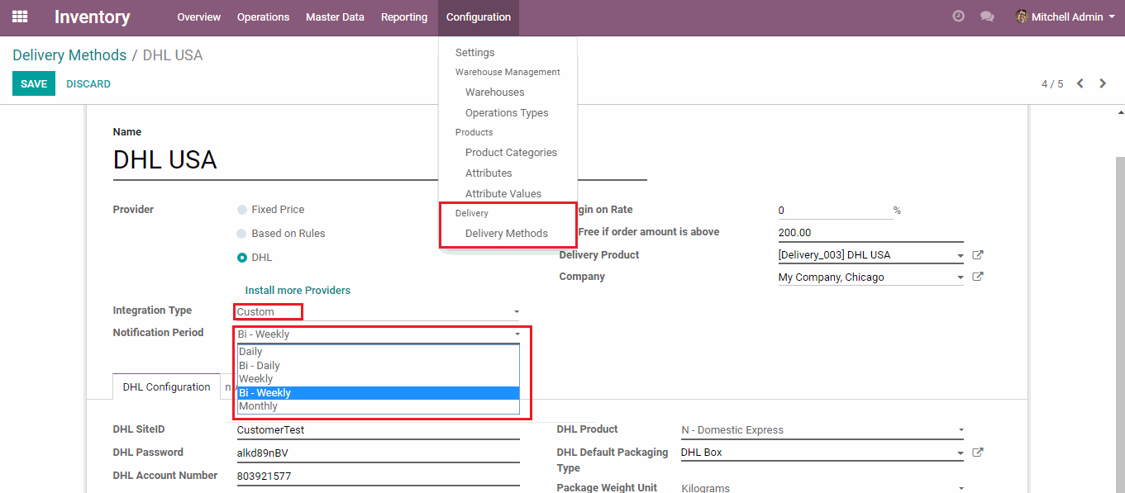This screenshot has height=493, width=1125.
Task: Expand Notification Period dropdown
Action: pos(517,334)
